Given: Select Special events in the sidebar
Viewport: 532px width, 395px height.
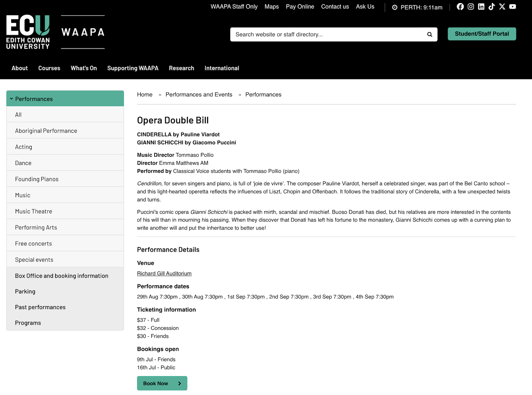Looking at the screenshot, I should click(65, 260).
